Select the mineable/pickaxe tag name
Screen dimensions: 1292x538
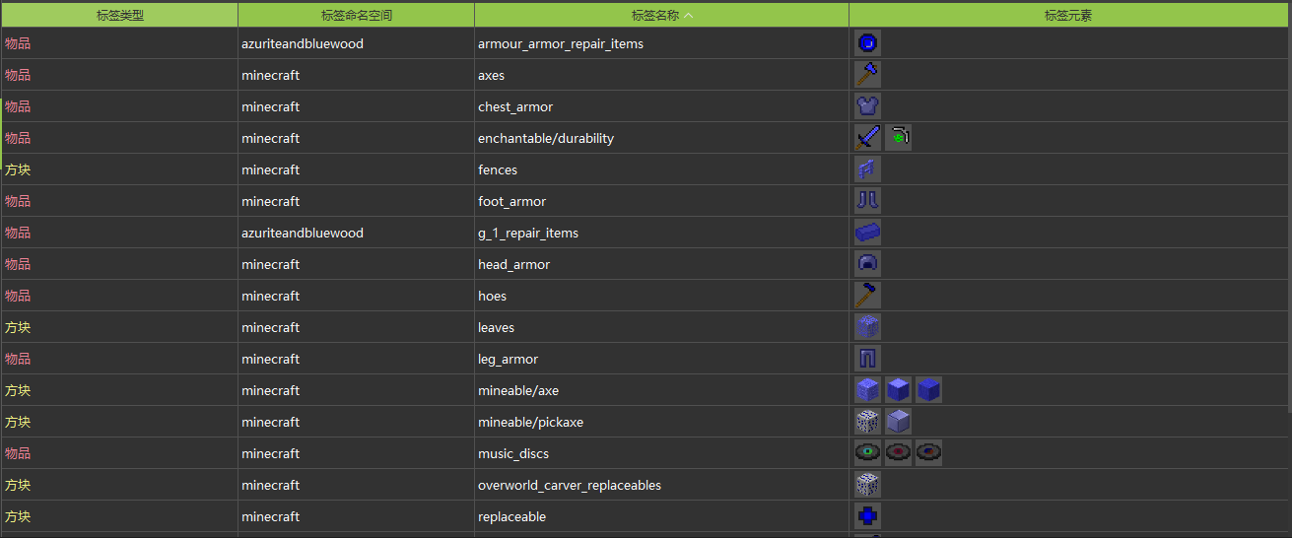(531, 422)
